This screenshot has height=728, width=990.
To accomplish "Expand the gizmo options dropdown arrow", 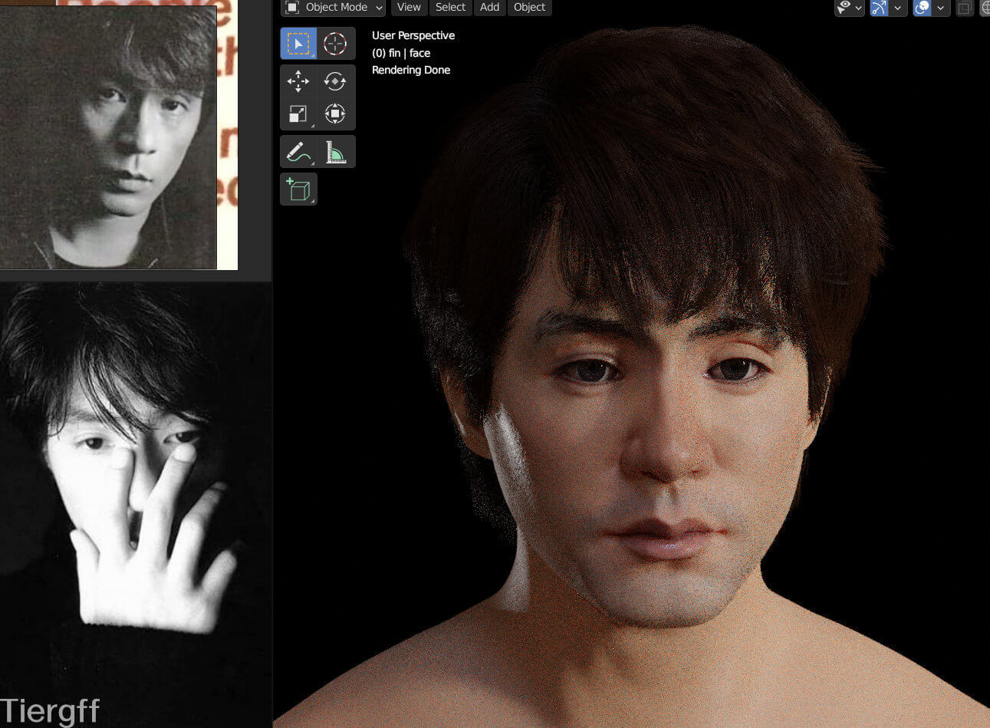I will [x=897, y=8].
